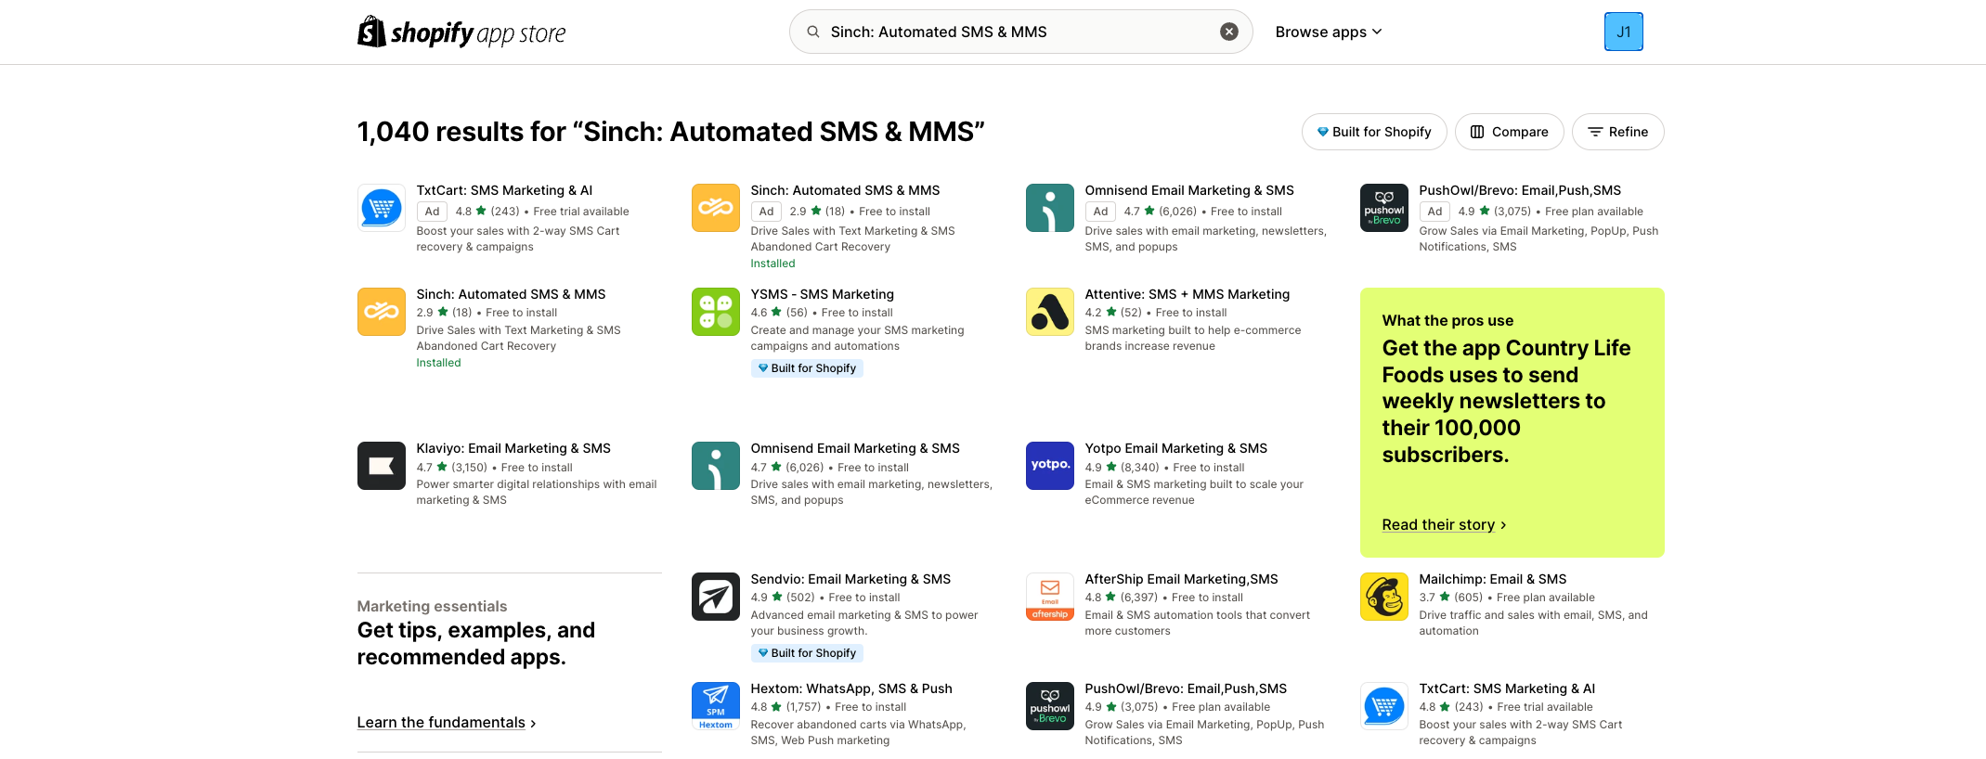
Task: Click the filter lines icon on Refine
Action: tap(1595, 132)
